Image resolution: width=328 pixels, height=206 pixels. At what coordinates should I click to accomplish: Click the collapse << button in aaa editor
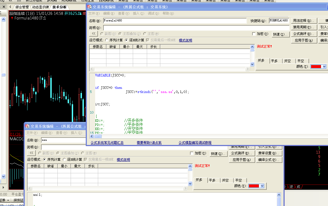pyautogui.click(x=31, y=153)
